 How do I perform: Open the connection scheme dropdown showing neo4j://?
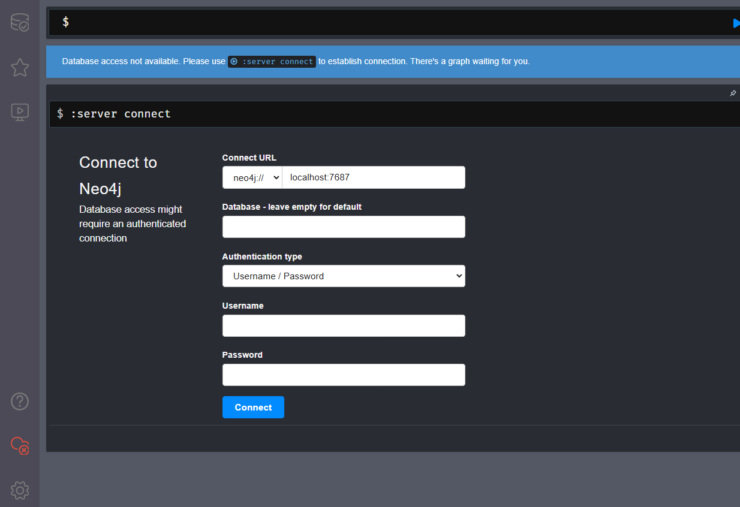[252, 177]
